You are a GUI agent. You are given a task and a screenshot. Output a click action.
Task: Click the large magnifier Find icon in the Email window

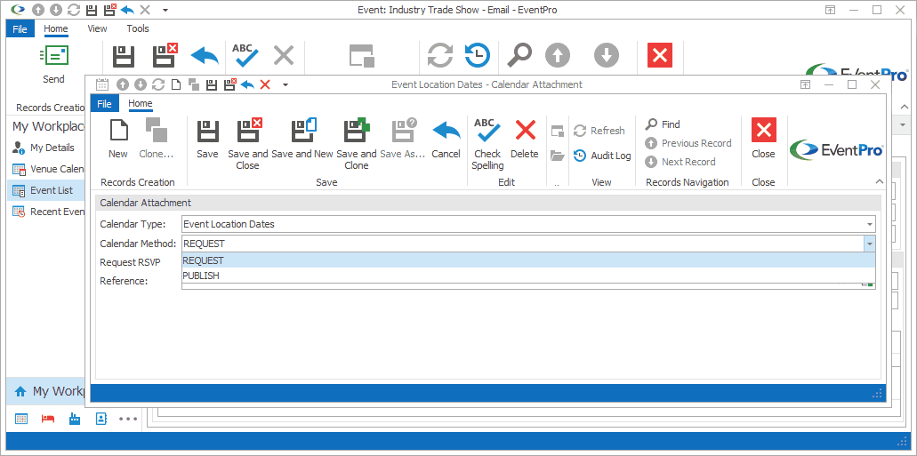(519, 56)
